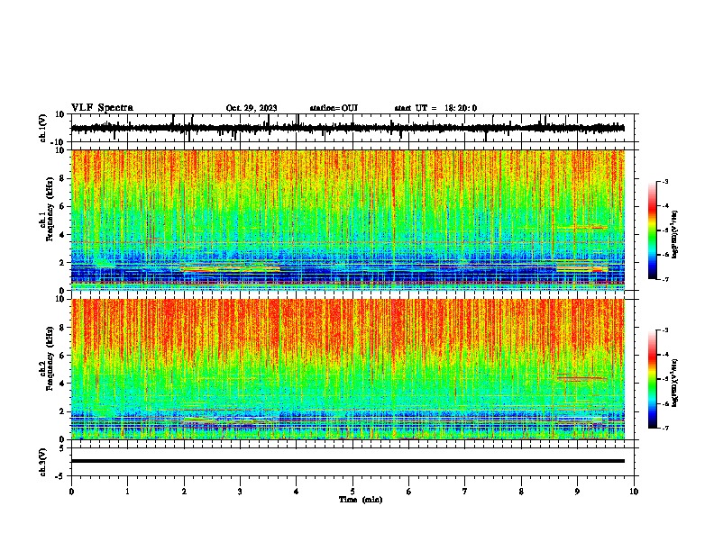
Task: Click ch.1 colorbar "log(PSD)" unit label
Action: click(674, 235)
